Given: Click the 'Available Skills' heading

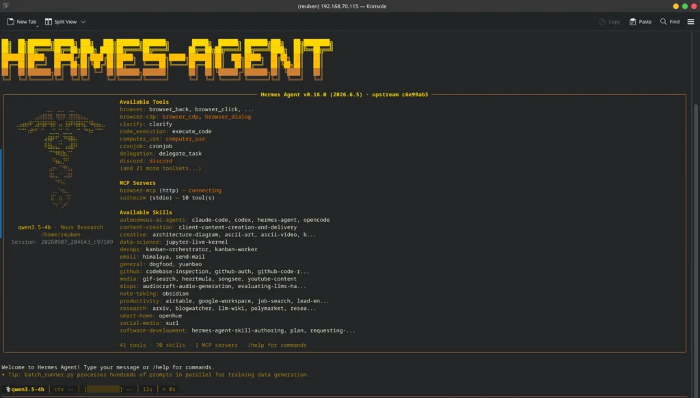Looking at the screenshot, I should (x=146, y=212).
